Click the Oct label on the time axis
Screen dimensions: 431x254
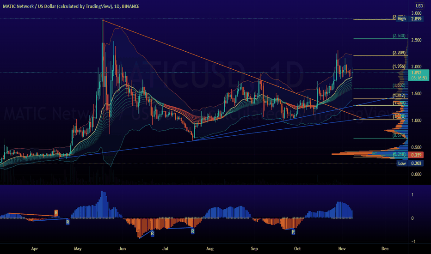pyautogui.click(x=297, y=249)
